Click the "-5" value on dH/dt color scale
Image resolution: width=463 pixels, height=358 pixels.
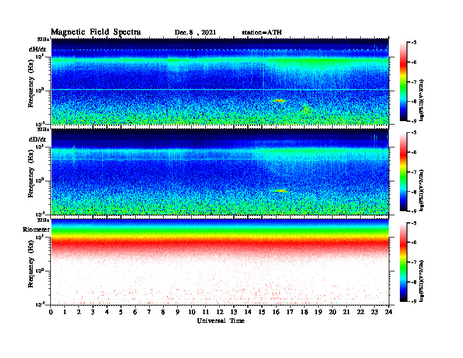click(x=414, y=43)
